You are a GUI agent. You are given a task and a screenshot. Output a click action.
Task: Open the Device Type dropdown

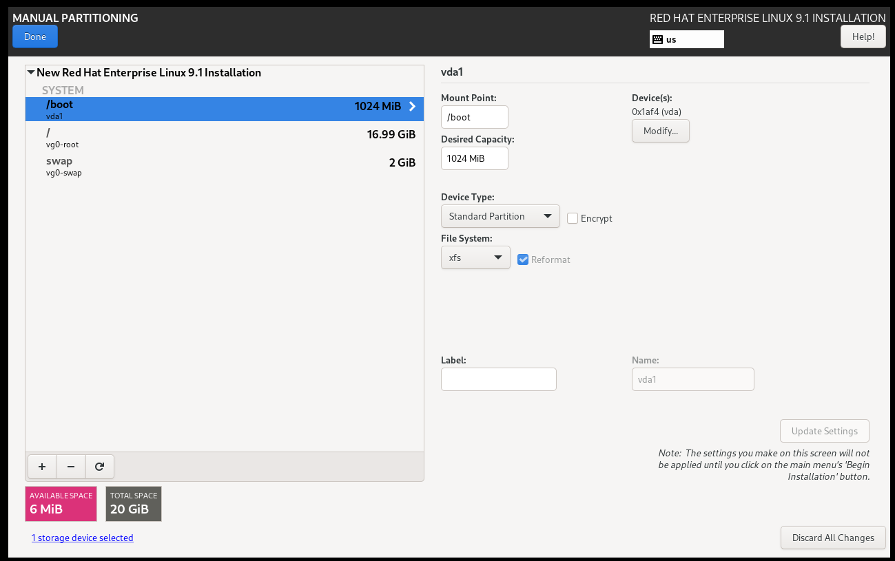pos(500,216)
